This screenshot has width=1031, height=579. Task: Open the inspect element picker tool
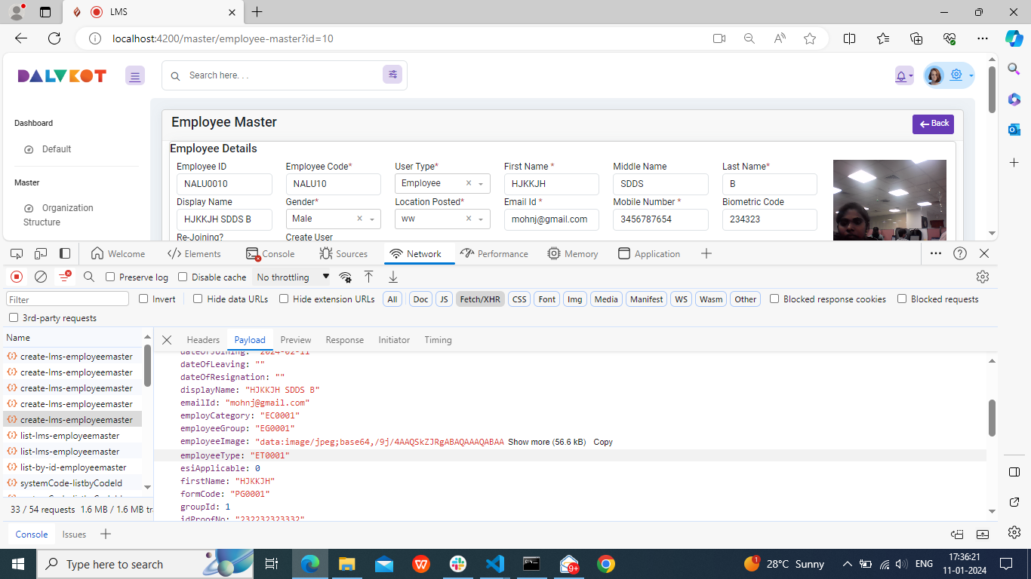coord(17,254)
